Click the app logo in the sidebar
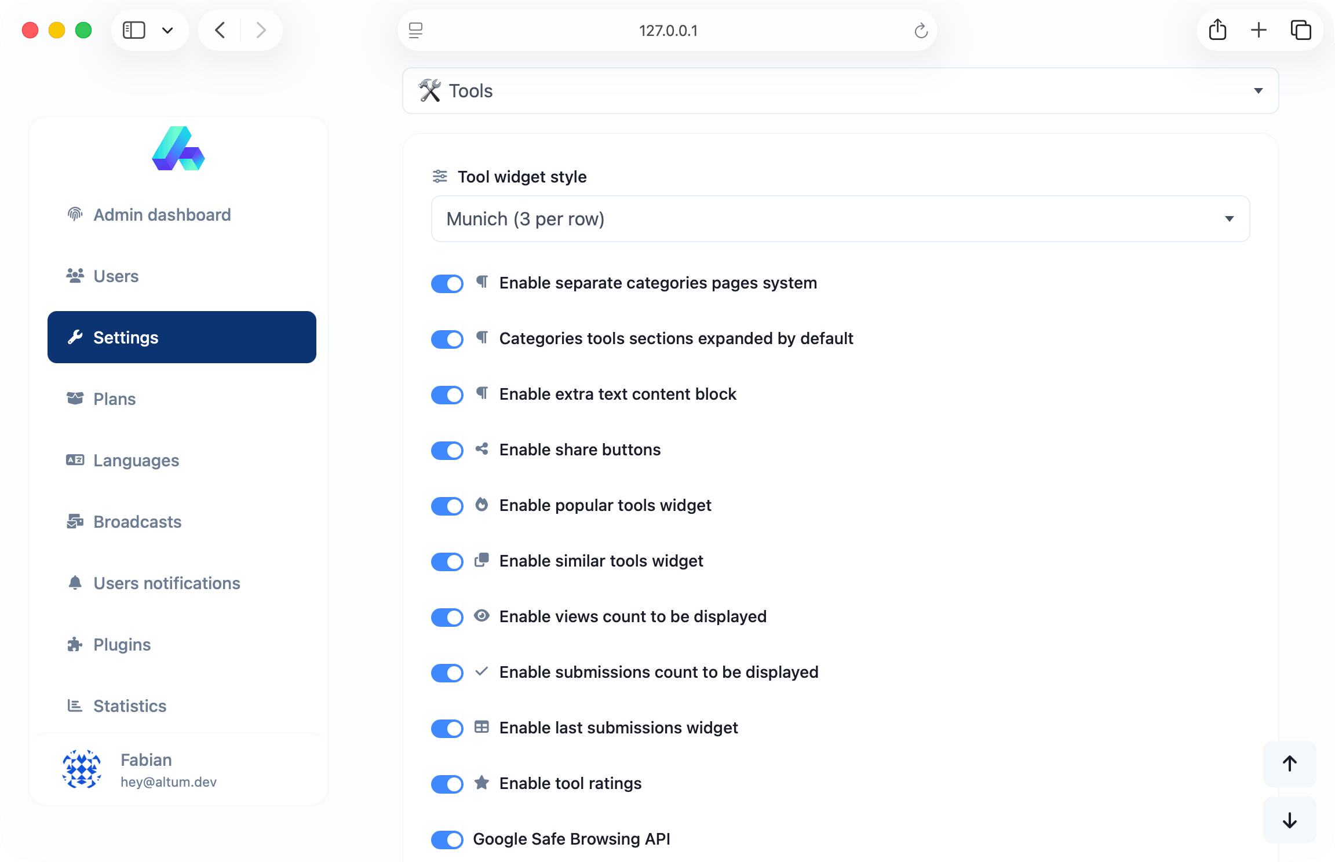The image size is (1335, 862). tap(178, 149)
